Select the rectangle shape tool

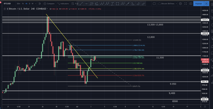pyautogui.click(x=117, y=4)
